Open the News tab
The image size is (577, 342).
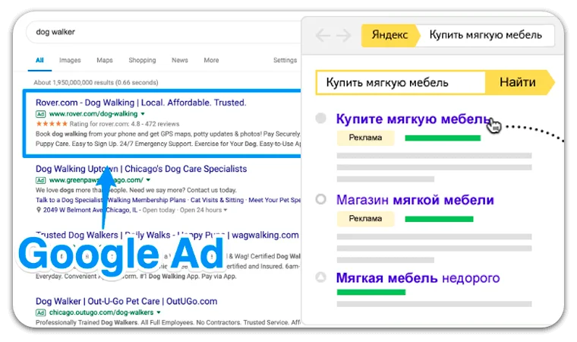(x=180, y=60)
